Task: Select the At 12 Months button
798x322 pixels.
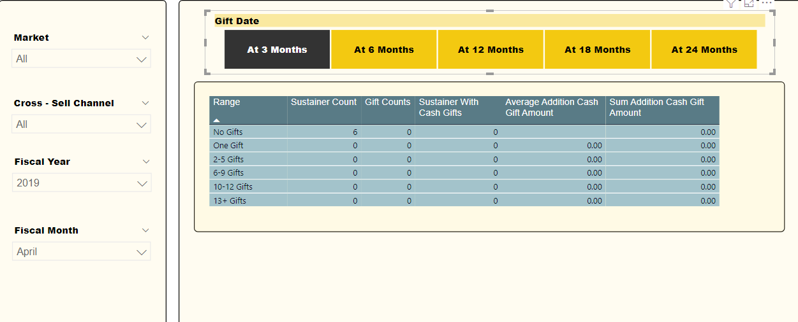Action: point(491,50)
